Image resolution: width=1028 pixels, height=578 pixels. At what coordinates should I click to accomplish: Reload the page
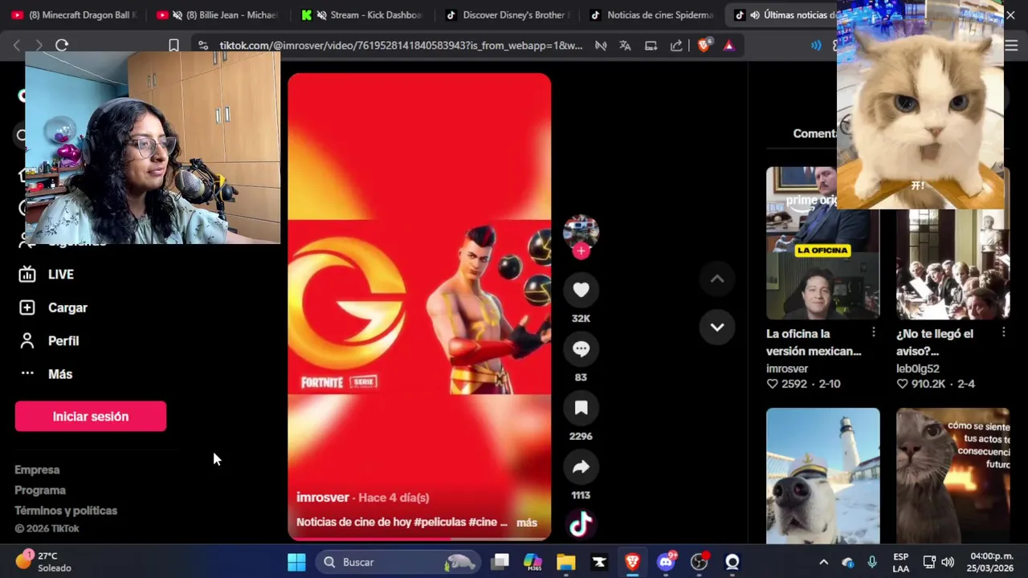pos(62,46)
